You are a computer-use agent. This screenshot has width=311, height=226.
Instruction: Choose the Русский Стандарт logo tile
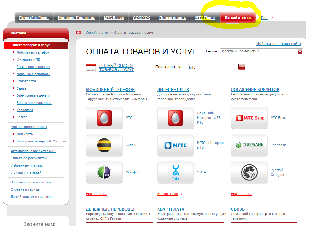point(249,172)
